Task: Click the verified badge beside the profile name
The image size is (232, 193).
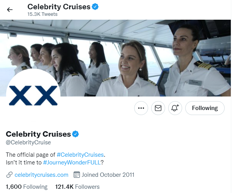Action: click(x=76, y=134)
